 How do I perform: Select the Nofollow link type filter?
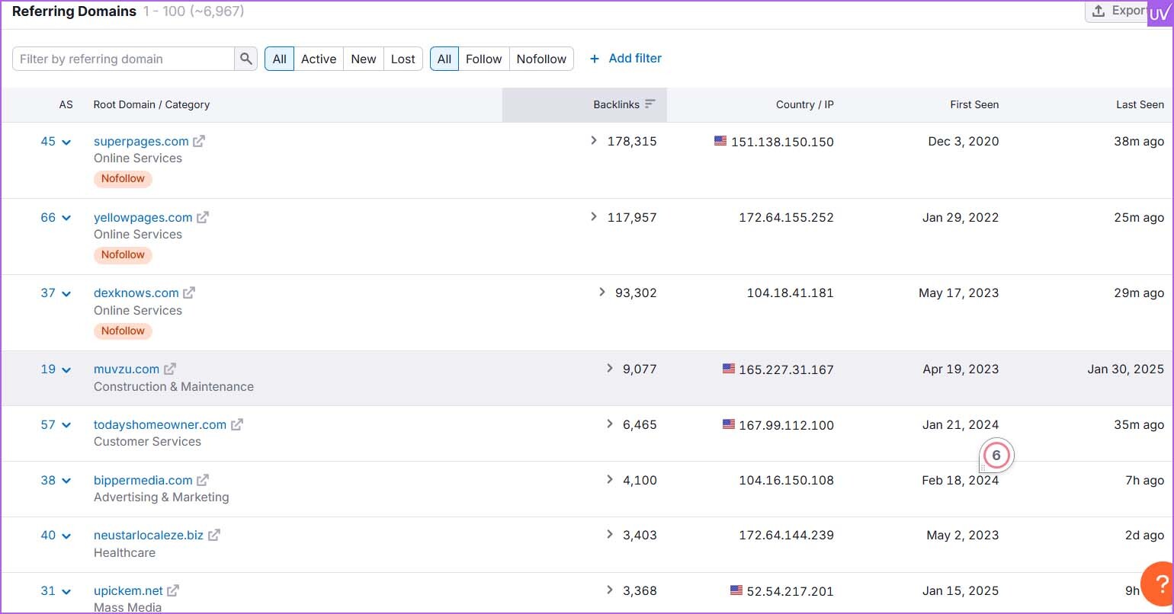[541, 59]
